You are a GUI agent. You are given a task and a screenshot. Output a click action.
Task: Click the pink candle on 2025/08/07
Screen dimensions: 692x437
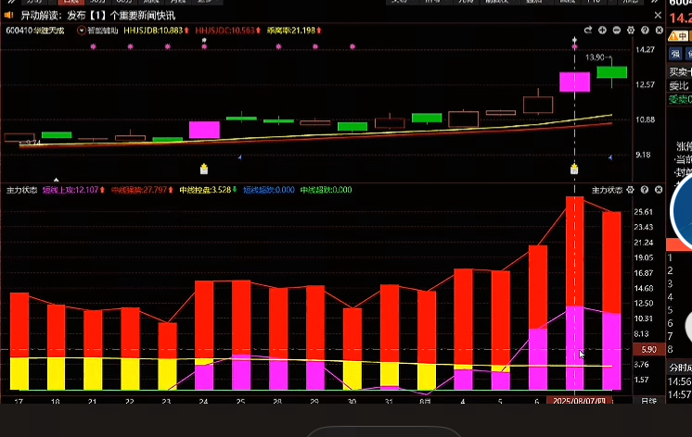click(574, 81)
